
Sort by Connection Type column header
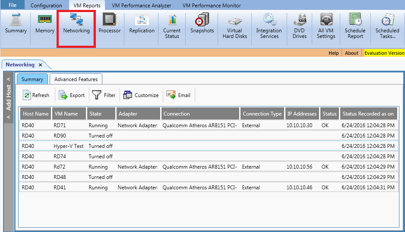point(262,113)
